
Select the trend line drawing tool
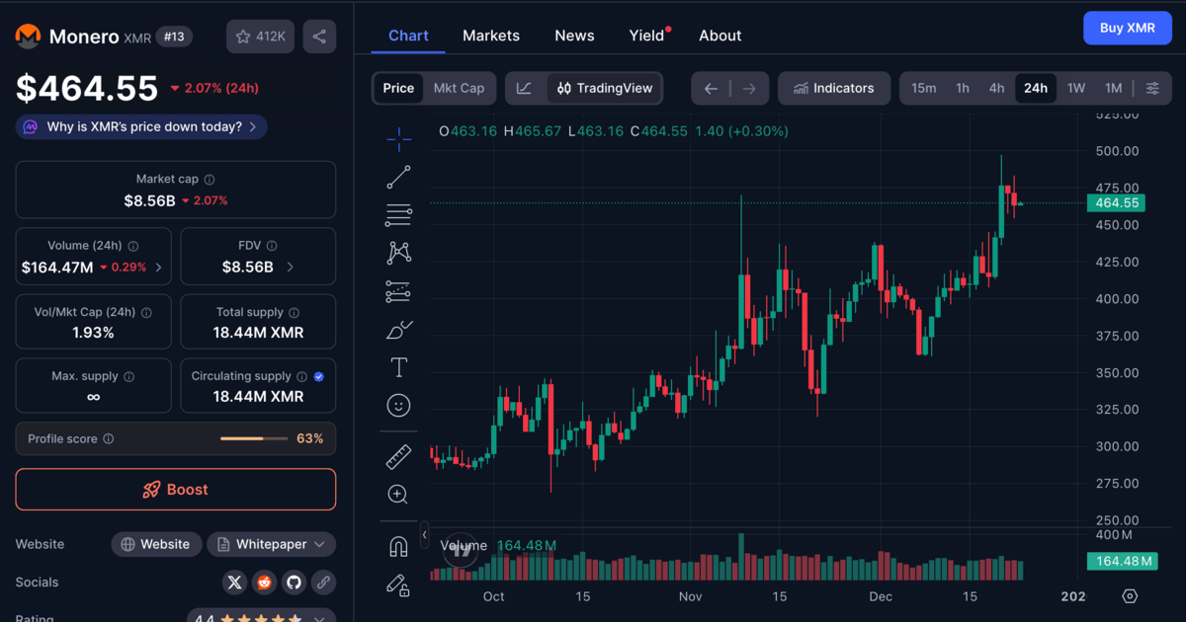point(399,177)
